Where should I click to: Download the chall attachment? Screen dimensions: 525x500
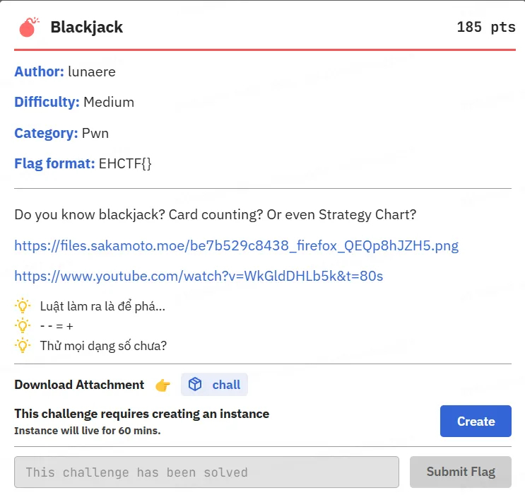point(214,385)
